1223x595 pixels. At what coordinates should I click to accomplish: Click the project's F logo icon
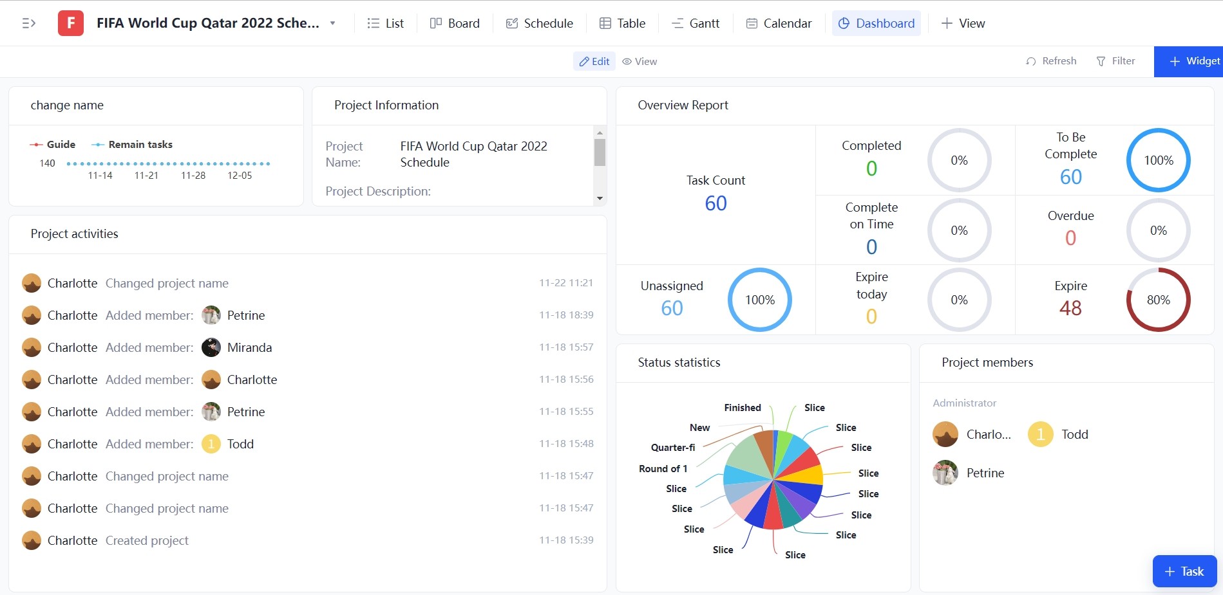click(70, 23)
